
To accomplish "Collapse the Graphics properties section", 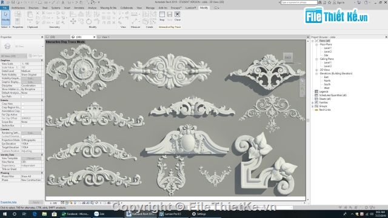I will tap(42, 61).
